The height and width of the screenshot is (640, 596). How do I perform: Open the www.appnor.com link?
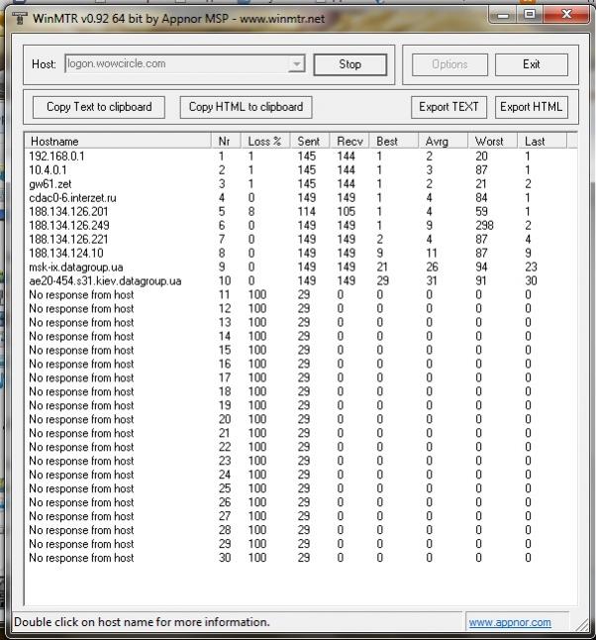coord(509,622)
